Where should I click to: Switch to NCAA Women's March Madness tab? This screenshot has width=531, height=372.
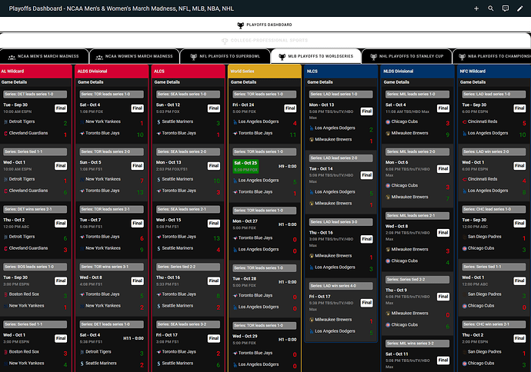pos(135,56)
